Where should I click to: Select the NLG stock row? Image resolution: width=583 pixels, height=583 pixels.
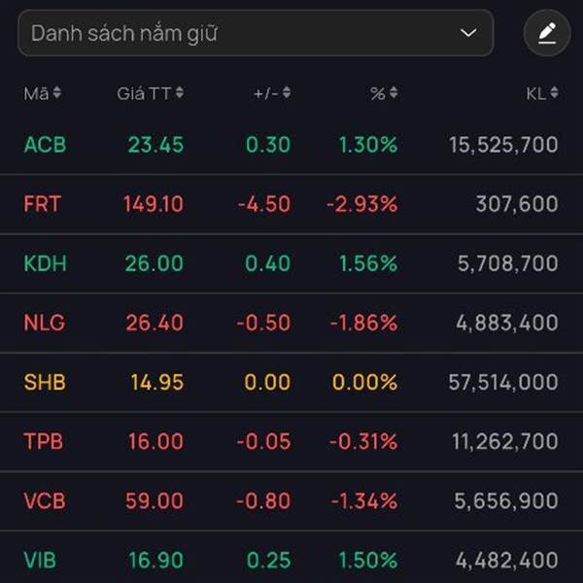(291, 323)
